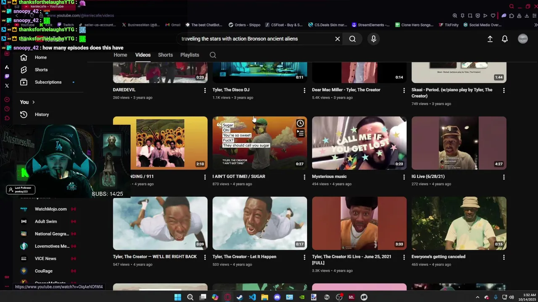Search within channel using magnifier icon
The width and height of the screenshot is (538, 302).
pos(213,55)
